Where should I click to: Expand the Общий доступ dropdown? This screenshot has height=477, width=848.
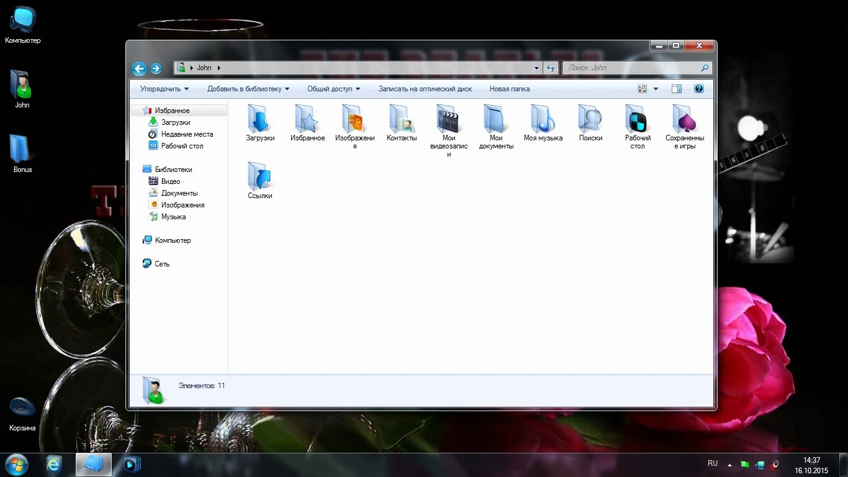(x=333, y=89)
